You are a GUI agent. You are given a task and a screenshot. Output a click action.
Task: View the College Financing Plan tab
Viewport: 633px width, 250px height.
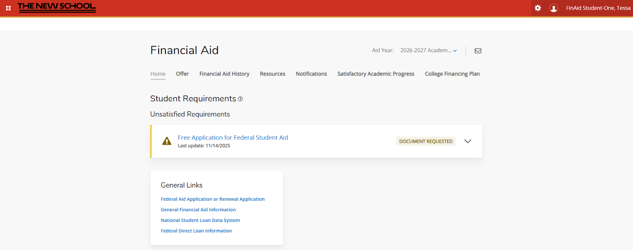(452, 74)
